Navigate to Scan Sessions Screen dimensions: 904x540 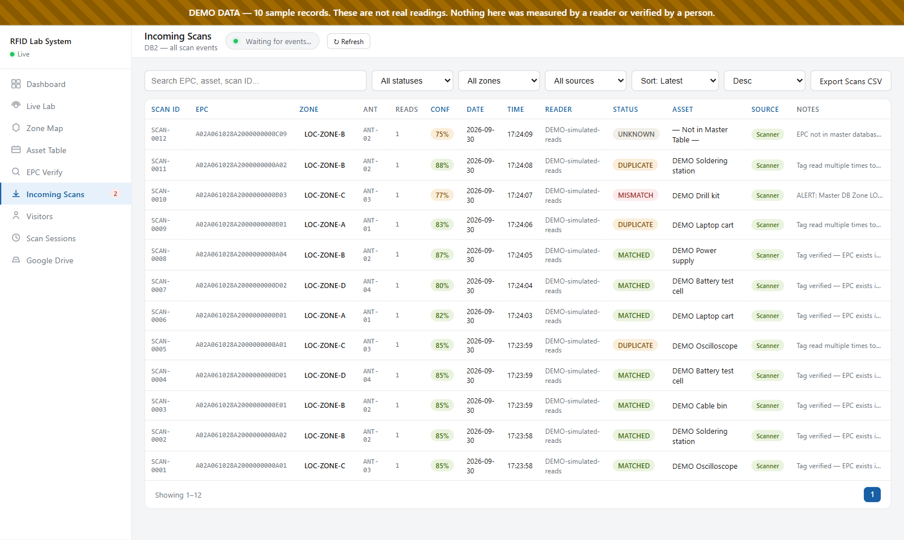pyautogui.click(x=66, y=238)
